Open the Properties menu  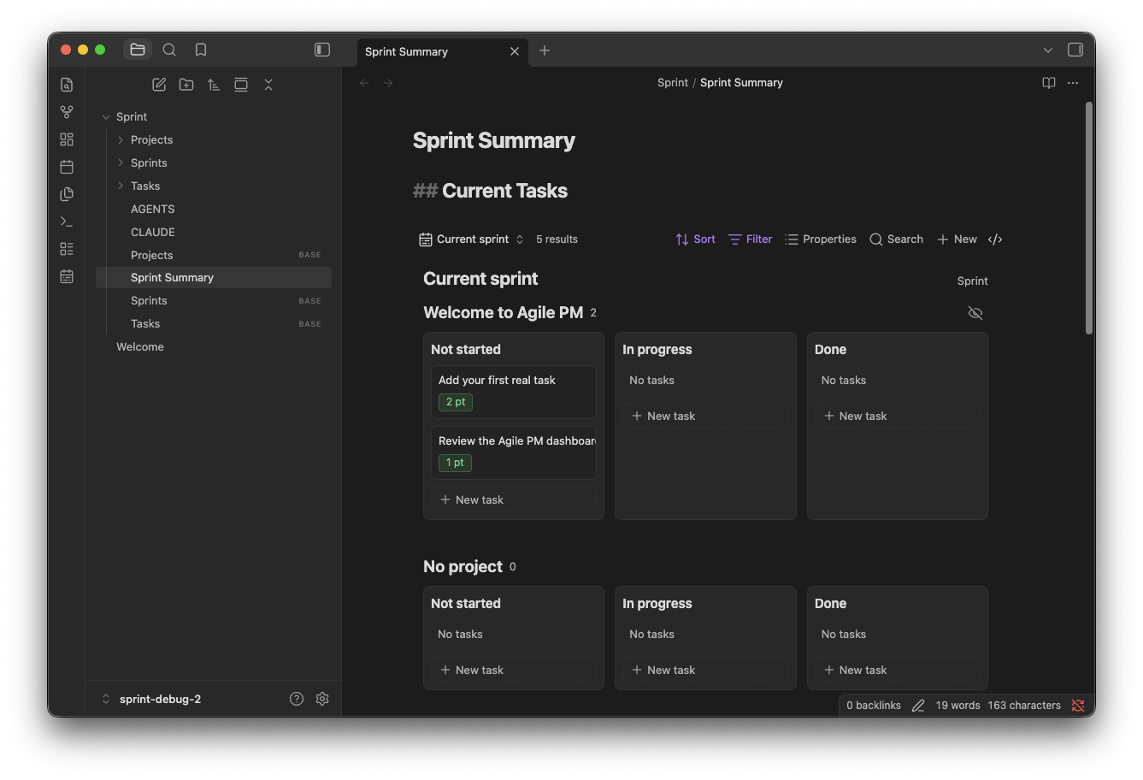tap(821, 239)
